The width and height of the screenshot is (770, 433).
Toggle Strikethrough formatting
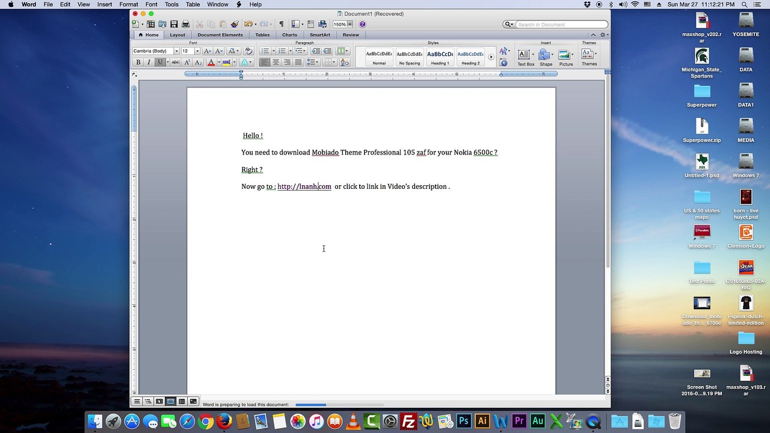[176, 63]
